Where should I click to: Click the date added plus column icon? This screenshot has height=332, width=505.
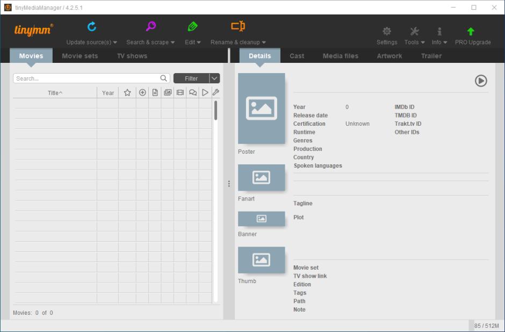tap(142, 93)
